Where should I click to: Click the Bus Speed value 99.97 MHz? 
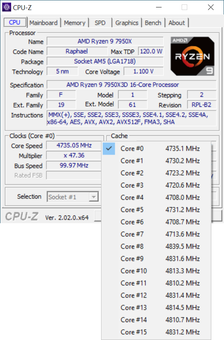pyautogui.click(x=74, y=165)
